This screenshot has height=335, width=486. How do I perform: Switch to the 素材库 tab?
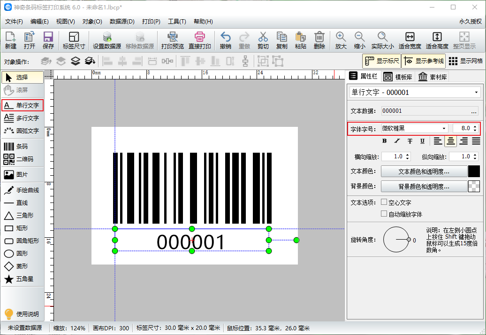pyautogui.click(x=433, y=77)
